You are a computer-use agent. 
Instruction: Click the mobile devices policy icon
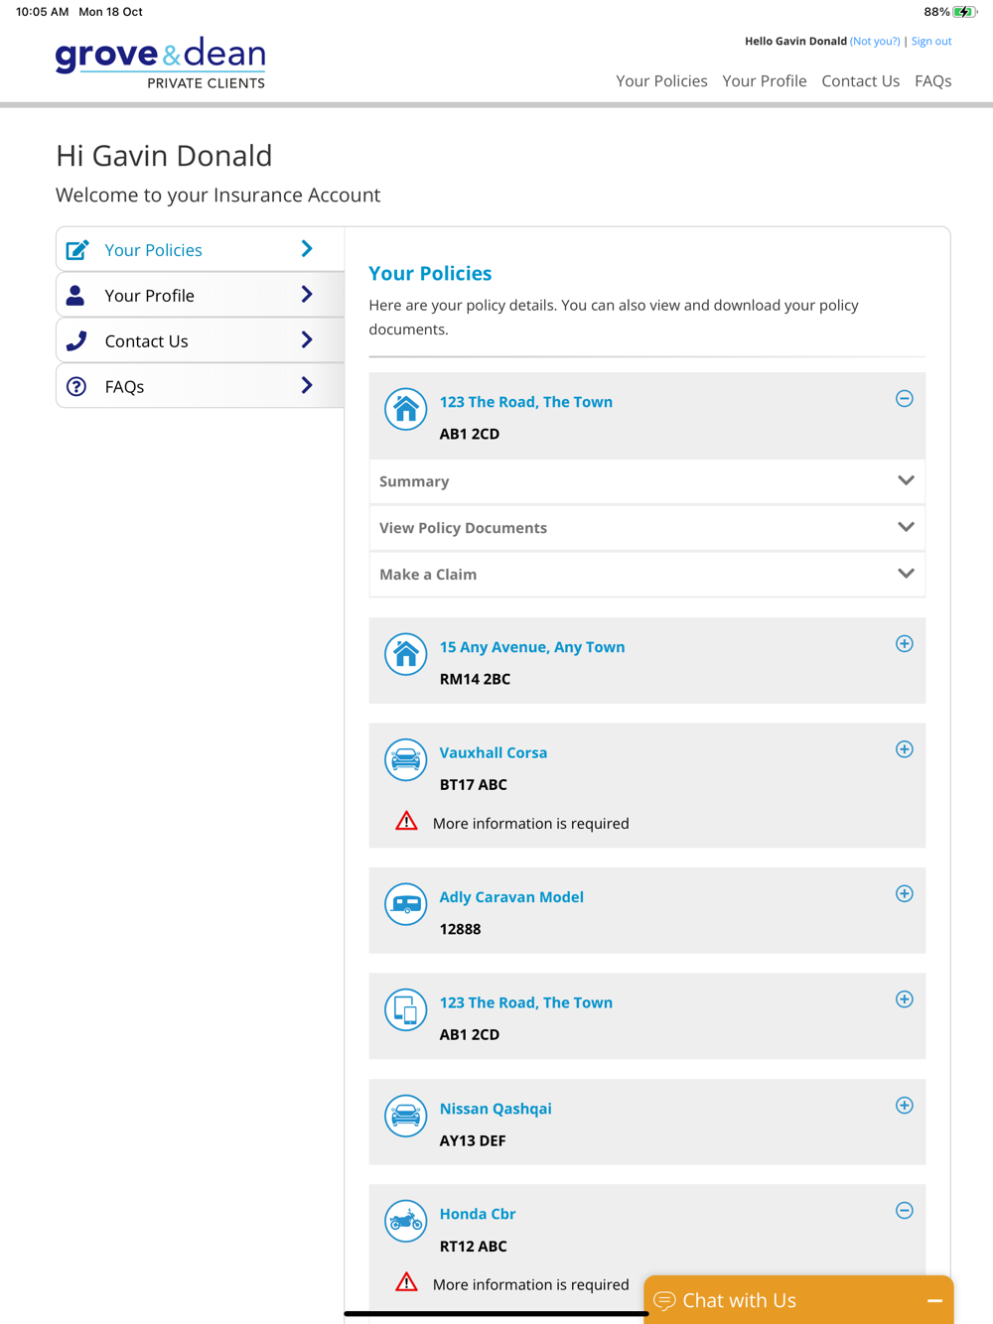point(405,1010)
